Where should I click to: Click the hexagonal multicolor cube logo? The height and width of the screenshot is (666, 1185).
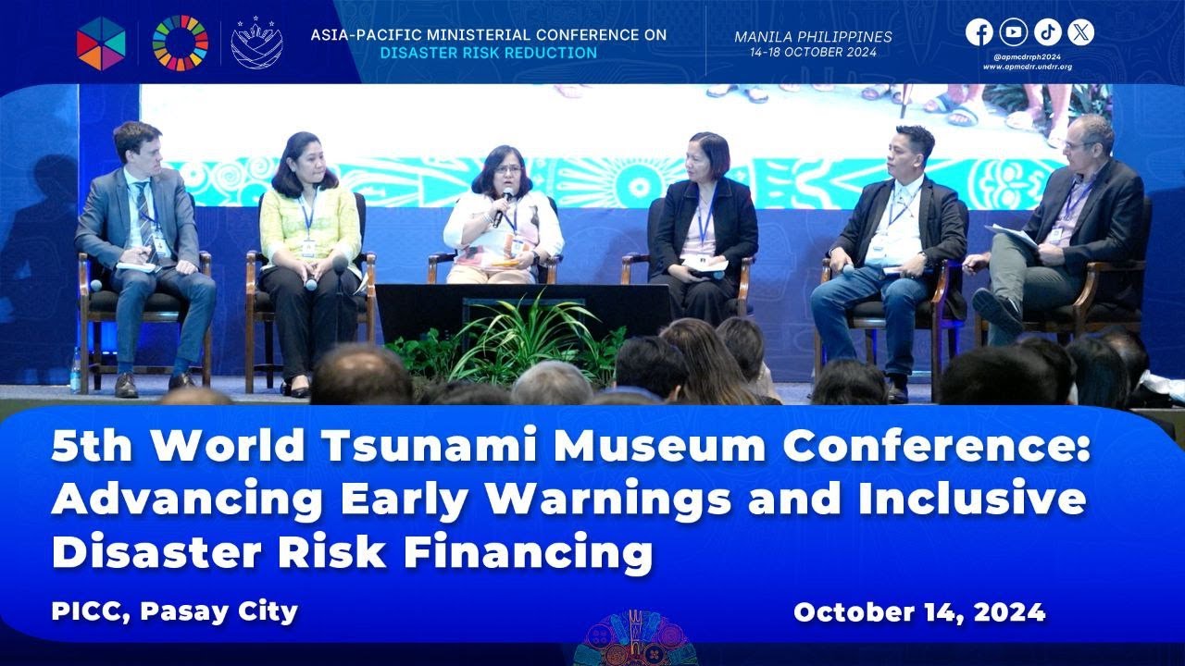point(101,43)
